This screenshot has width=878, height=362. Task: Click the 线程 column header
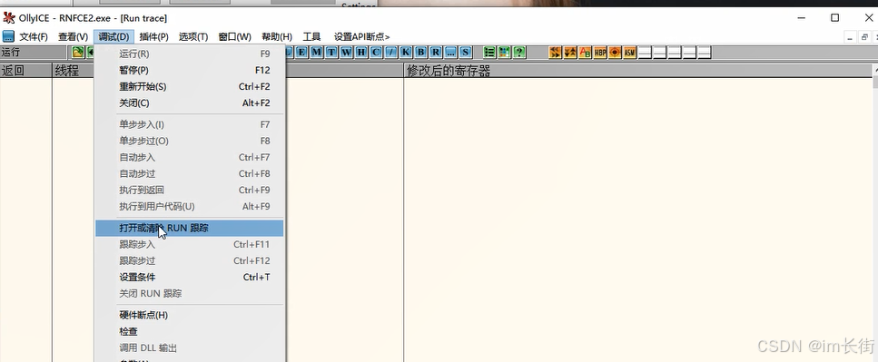pos(73,71)
